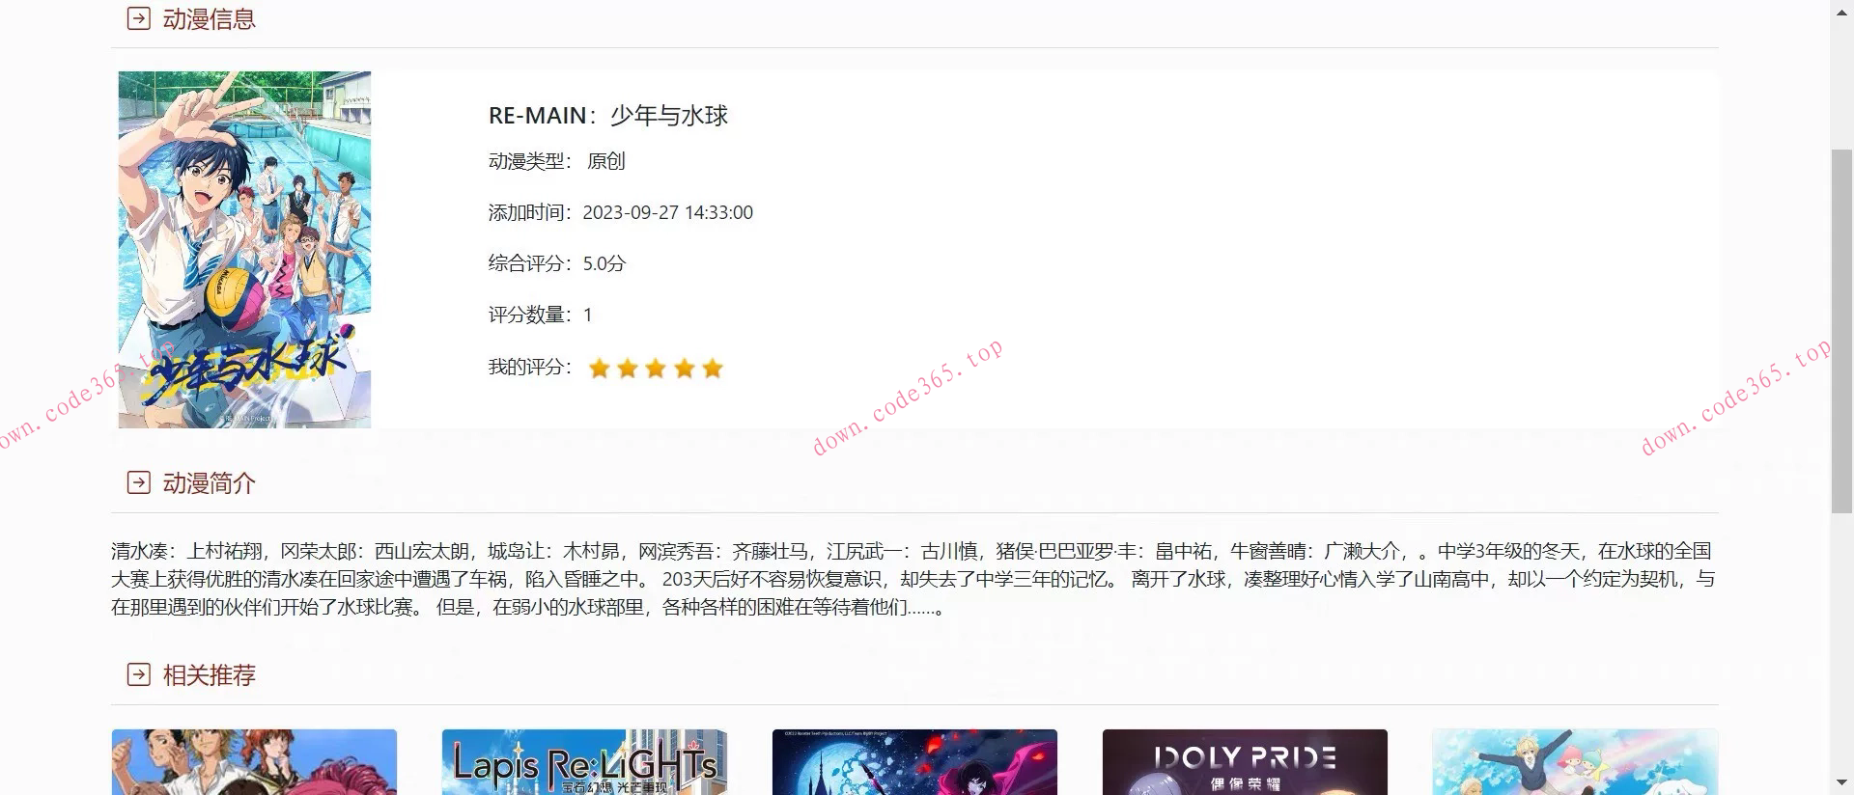The image size is (1854, 795).
Task: Click the title RE-MAIN：少年与水球
Action: 608,116
